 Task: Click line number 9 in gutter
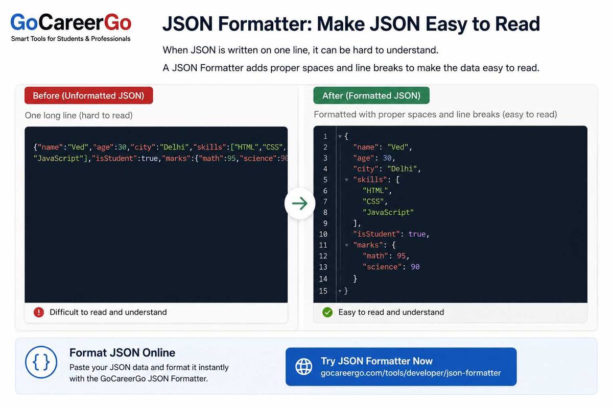325,223
